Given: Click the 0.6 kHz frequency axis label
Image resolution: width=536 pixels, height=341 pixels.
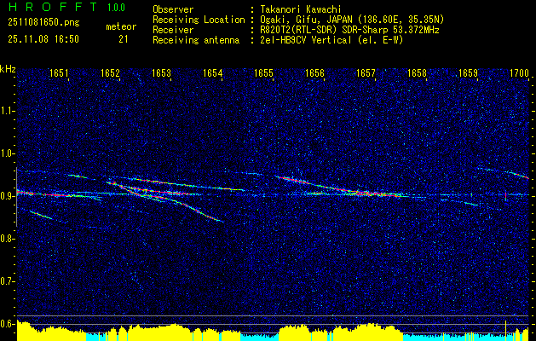Looking at the screenshot, I should (7, 324).
